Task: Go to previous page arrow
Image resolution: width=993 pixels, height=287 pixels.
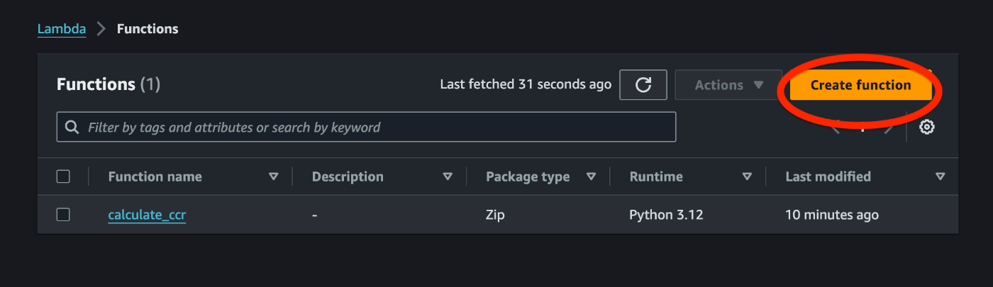Action: pyautogui.click(x=837, y=129)
